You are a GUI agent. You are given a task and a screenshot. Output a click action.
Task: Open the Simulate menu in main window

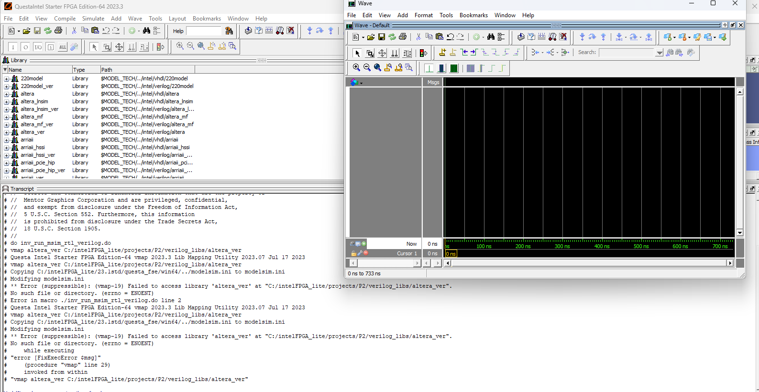click(x=93, y=19)
